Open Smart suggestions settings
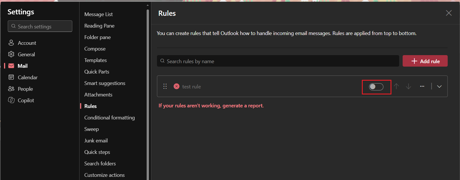 [x=105, y=83]
